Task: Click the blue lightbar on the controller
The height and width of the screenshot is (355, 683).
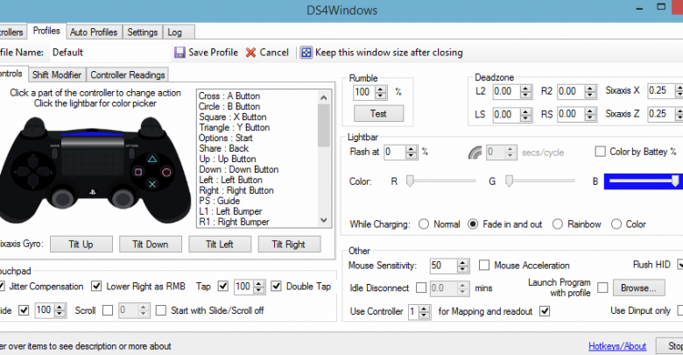Action: point(92,134)
